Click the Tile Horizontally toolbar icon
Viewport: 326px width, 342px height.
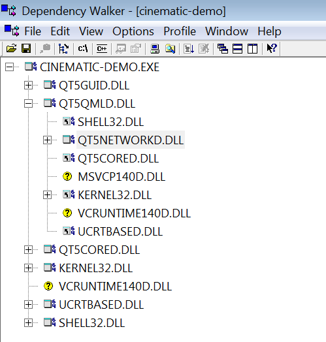click(x=238, y=48)
